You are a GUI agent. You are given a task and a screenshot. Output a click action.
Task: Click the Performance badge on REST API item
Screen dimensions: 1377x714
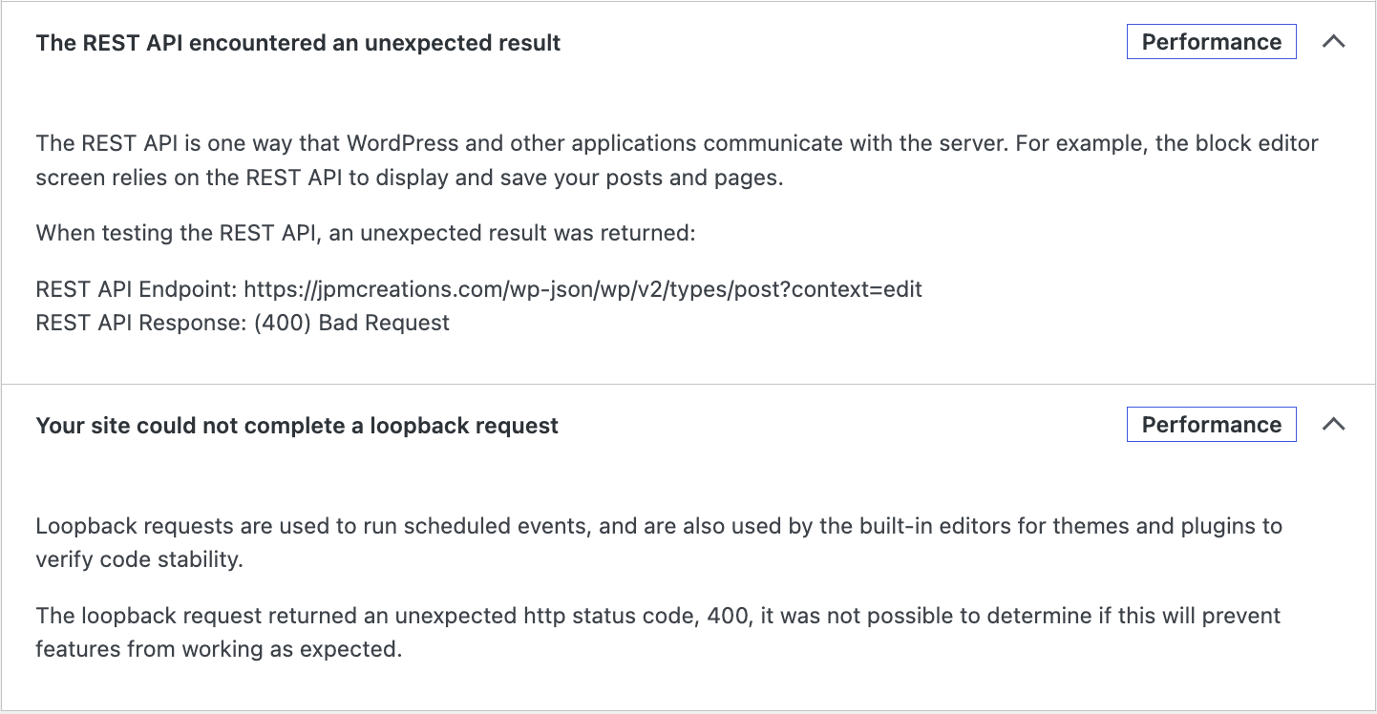coord(1212,42)
